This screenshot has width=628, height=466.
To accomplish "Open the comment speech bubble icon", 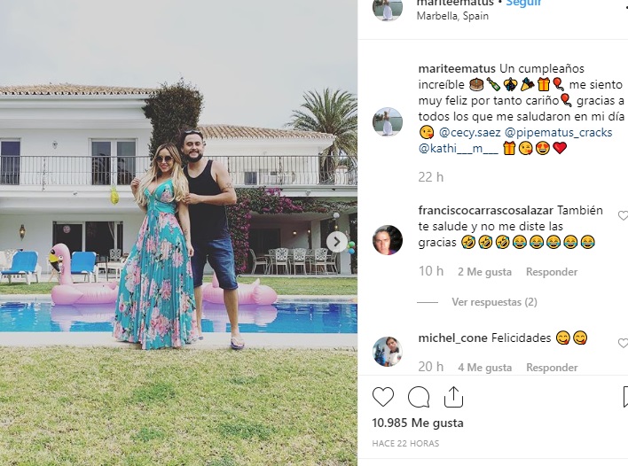I will click(419, 397).
